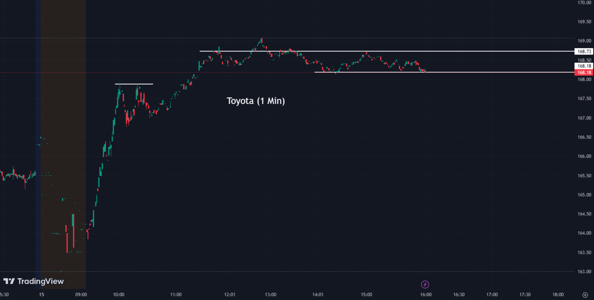The height and width of the screenshot is (300, 594).
Task: Click the 163.00 price scale label
Action: pos(584,272)
